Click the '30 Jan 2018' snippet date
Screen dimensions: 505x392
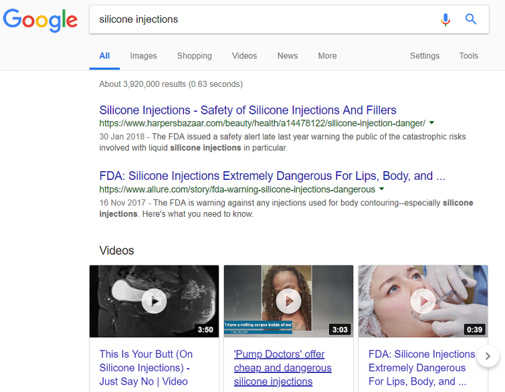(122, 137)
